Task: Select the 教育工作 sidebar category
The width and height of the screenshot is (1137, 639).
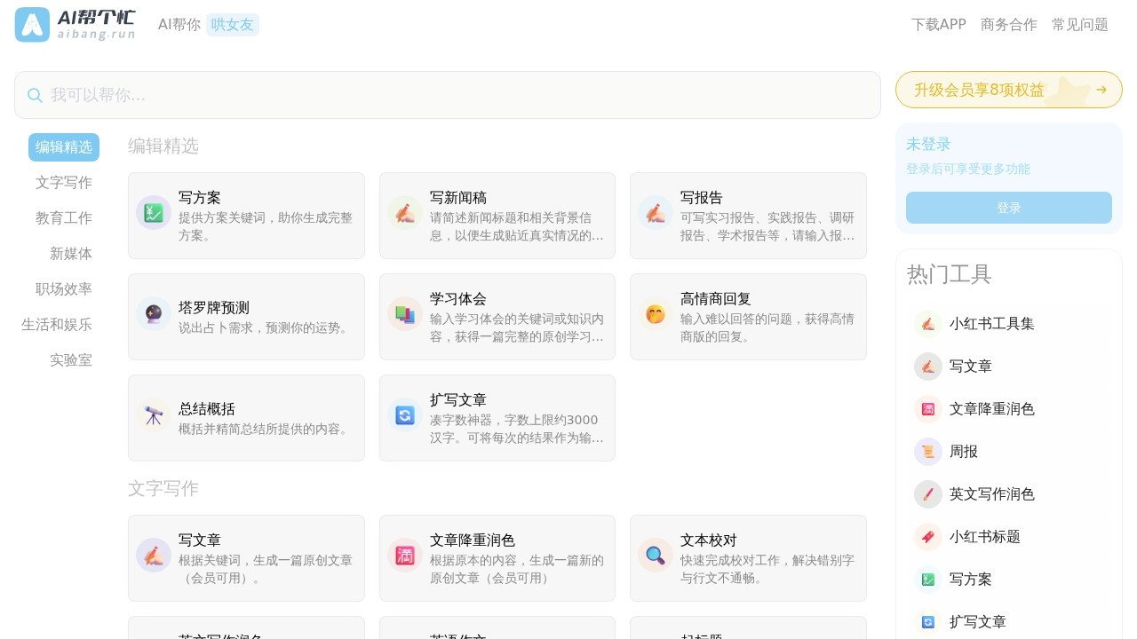Action: click(x=64, y=218)
